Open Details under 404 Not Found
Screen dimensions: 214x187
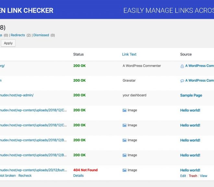(x=78, y=176)
